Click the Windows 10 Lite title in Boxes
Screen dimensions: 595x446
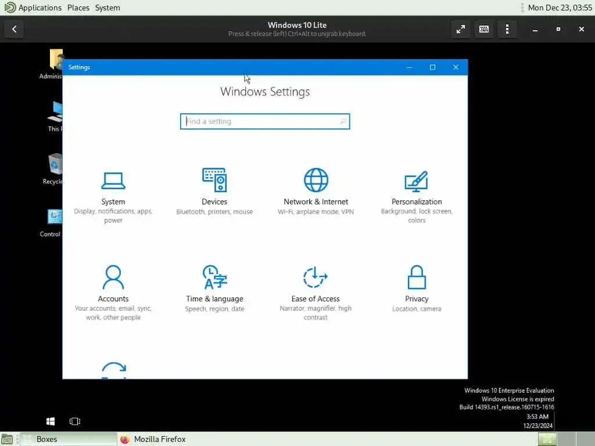(x=297, y=25)
